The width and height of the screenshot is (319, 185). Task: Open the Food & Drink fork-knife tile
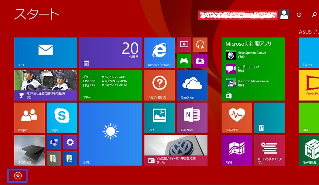(x=269, y=118)
